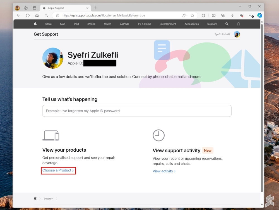Click small account avatar at top right
The width and height of the screenshot is (279, 210).
pos(237,34)
